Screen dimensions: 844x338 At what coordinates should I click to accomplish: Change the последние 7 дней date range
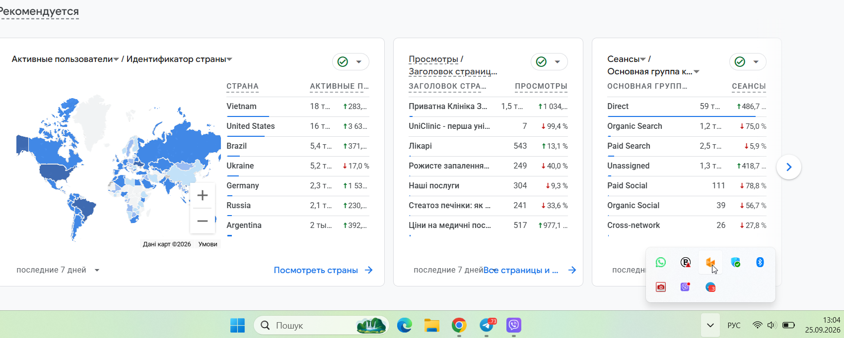pyautogui.click(x=58, y=270)
